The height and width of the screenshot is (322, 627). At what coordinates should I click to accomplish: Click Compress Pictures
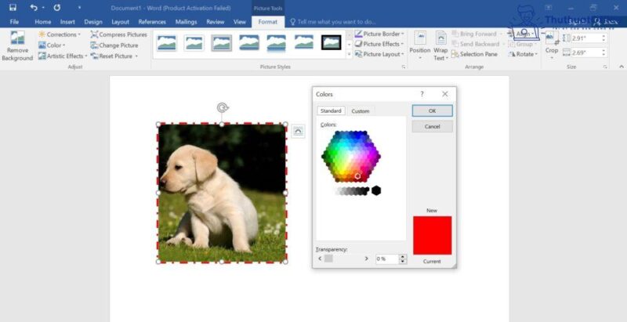119,34
